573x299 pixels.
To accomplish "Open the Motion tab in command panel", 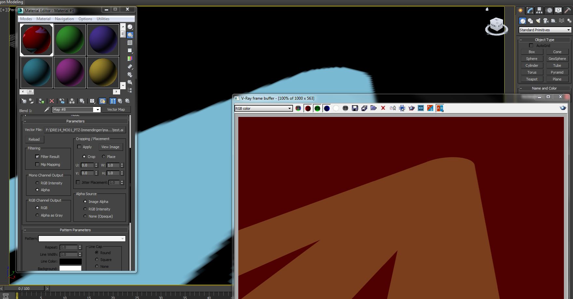I will pos(549,10).
